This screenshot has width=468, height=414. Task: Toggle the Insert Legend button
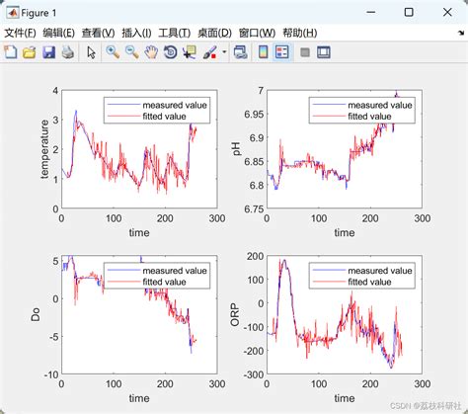tap(282, 52)
